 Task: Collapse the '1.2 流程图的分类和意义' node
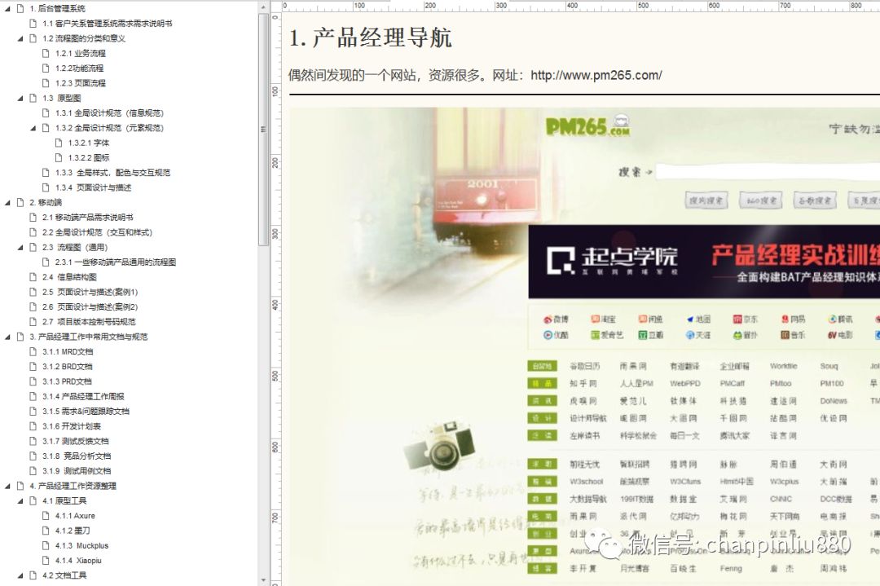20,38
